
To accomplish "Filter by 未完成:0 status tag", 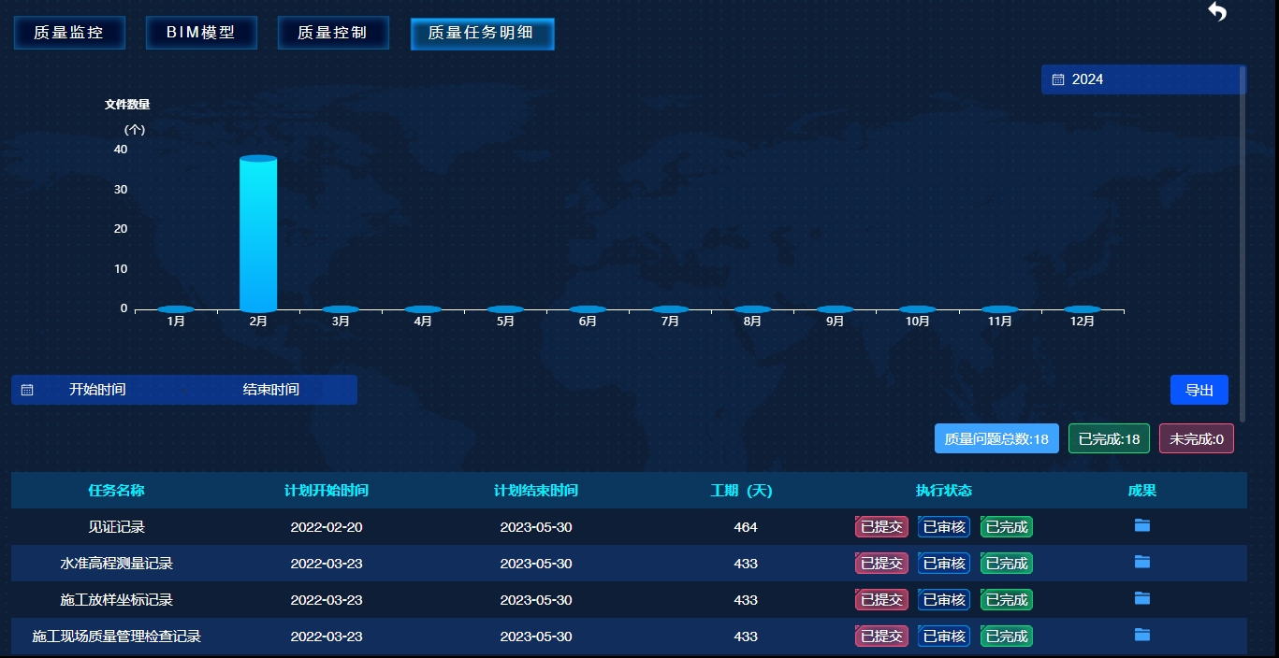I will 1196,438.
